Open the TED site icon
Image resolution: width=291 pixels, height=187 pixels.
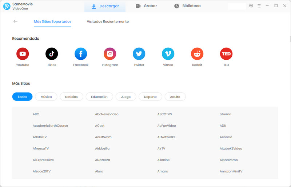(x=226, y=54)
